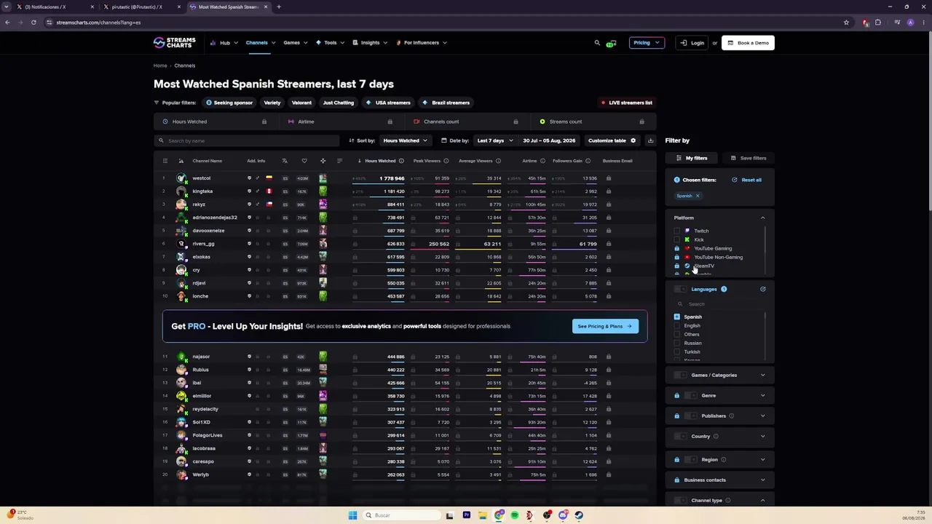Check the Kick platform checkbox
This screenshot has width=932, height=524.
tap(677, 239)
